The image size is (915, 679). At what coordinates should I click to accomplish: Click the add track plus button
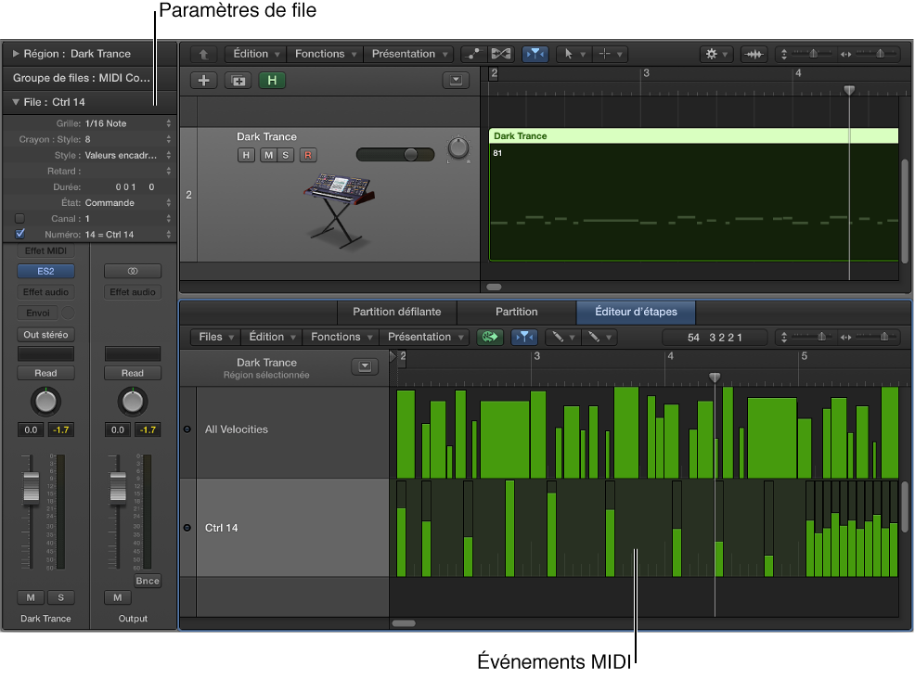coord(204,81)
